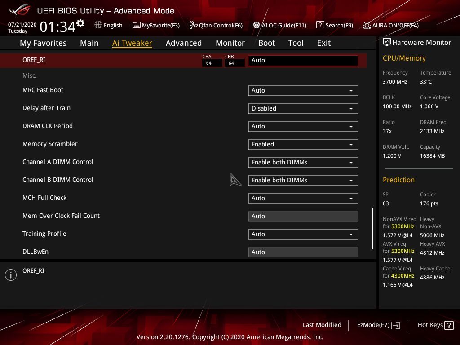Click the Misc. section label
Screen dimensions: 460x345
tap(30, 75)
